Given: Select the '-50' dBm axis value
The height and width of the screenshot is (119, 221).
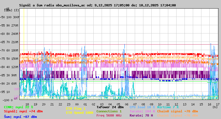Looking at the screenshot, I should tap(2, 17).
